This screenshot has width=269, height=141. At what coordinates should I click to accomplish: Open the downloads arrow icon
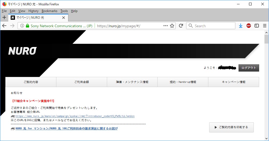(240, 26)
